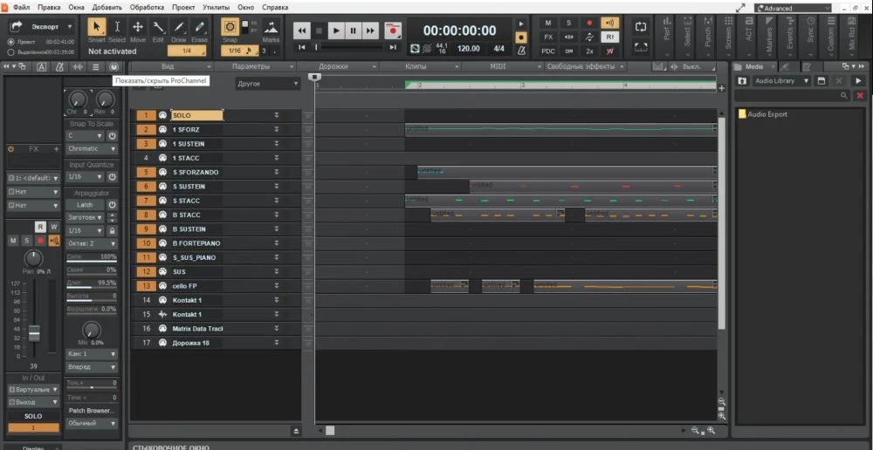This screenshot has height=450, width=873.
Task: Toggle Arpeggiator power button next to Latch
Action: point(112,204)
